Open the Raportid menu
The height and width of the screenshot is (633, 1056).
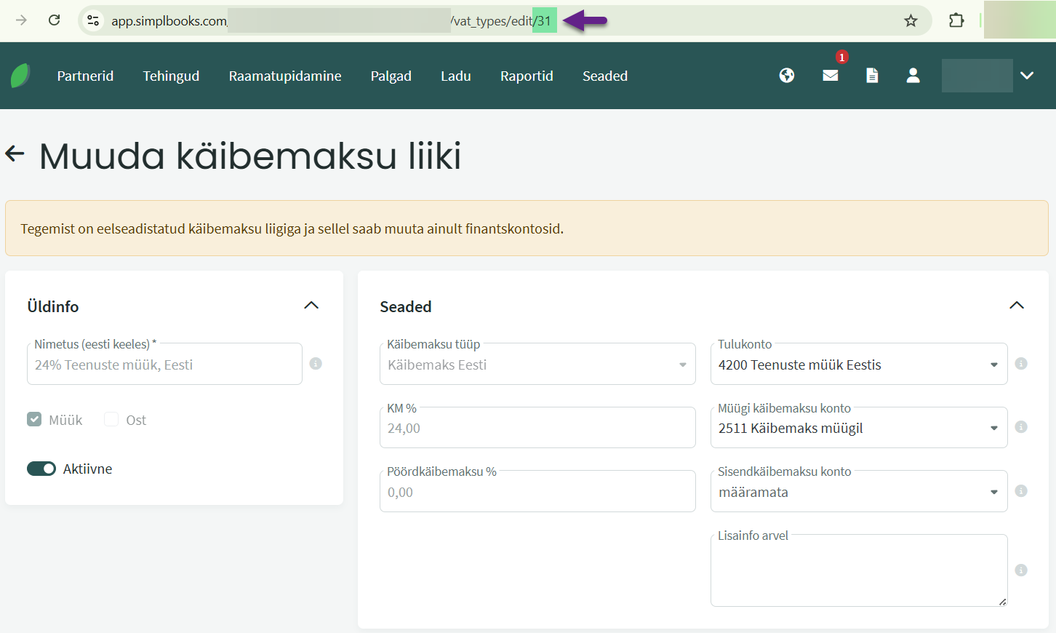(527, 76)
